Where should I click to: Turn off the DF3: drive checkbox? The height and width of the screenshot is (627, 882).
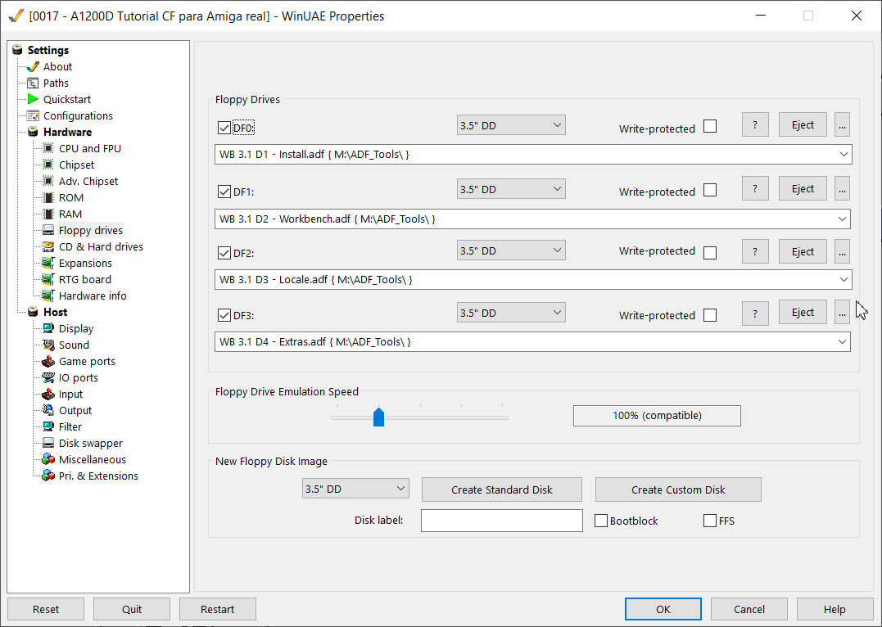tap(224, 315)
